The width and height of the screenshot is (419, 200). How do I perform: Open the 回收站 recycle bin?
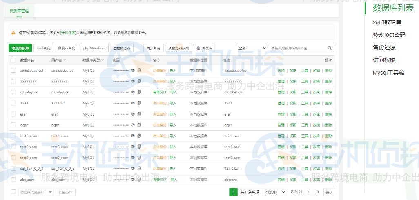click(204, 48)
